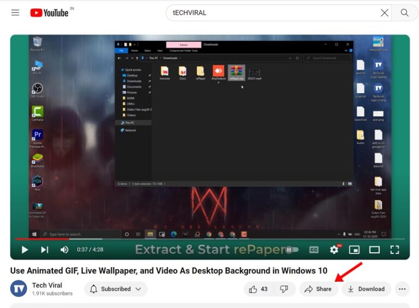
Task: Click the taskbar 'Type here to search' box
Action: [x=80, y=234]
